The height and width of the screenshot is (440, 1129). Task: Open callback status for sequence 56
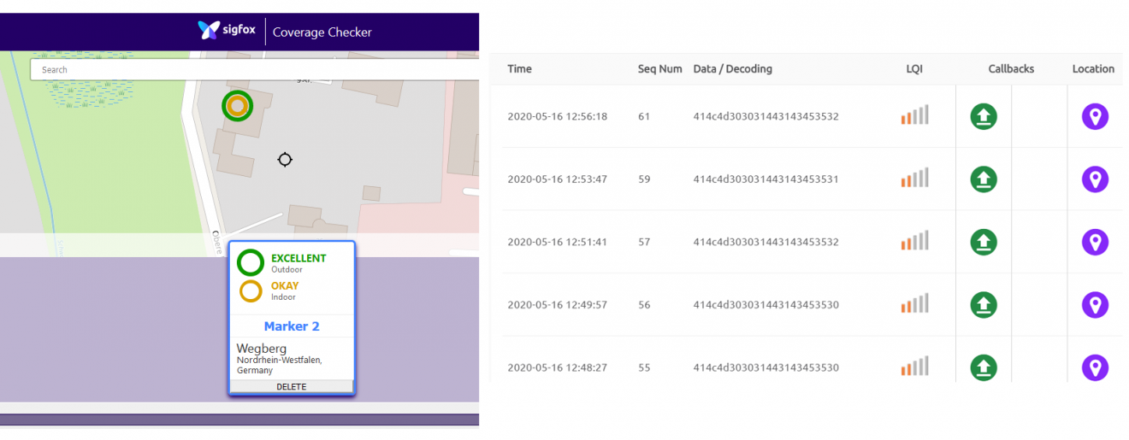pyautogui.click(x=984, y=305)
